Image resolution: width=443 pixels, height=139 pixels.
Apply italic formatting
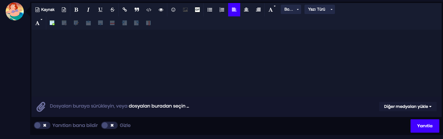(x=88, y=10)
